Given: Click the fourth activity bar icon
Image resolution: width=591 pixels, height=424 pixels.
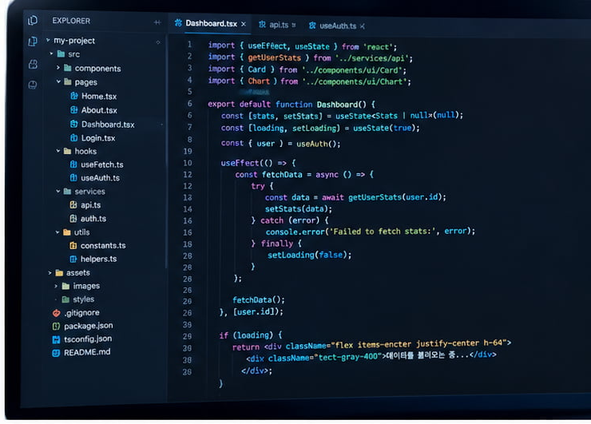Looking at the screenshot, I should [33, 85].
